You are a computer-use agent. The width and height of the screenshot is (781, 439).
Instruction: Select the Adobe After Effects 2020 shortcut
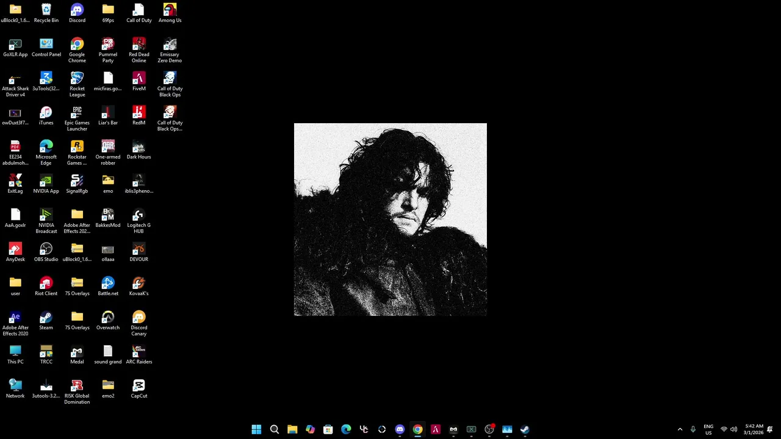point(15,324)
